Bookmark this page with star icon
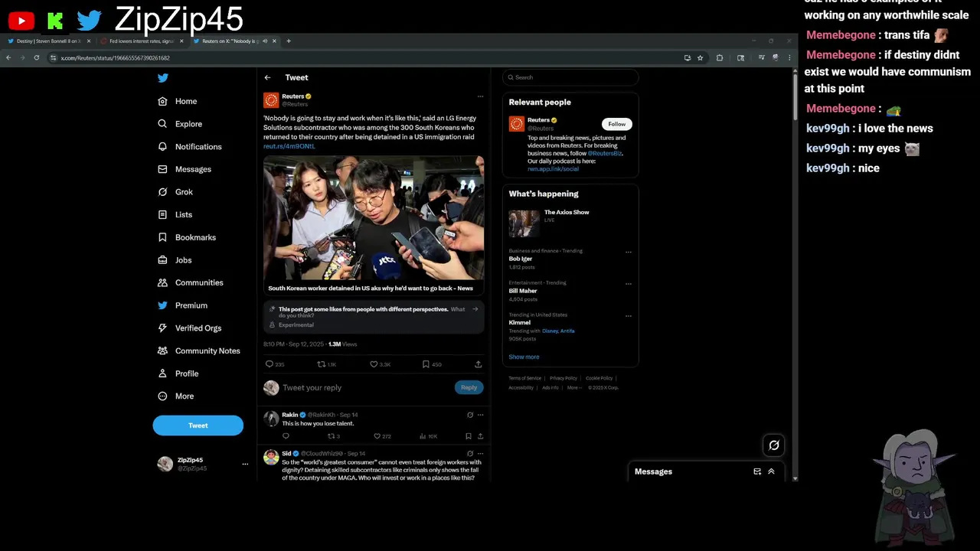 (x=700, y=57)
